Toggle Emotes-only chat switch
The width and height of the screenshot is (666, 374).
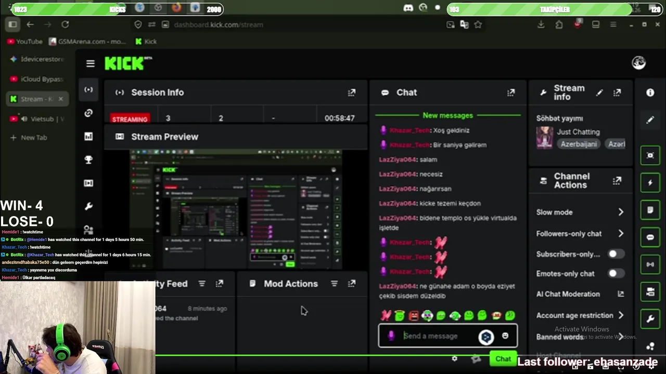pos(616,273)
